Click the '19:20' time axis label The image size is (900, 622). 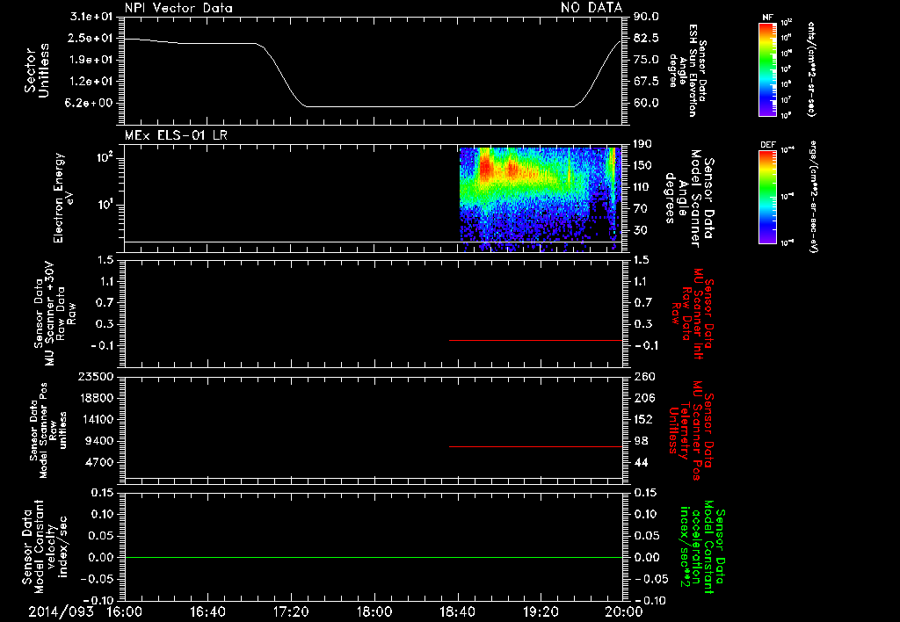click(541, 611)
